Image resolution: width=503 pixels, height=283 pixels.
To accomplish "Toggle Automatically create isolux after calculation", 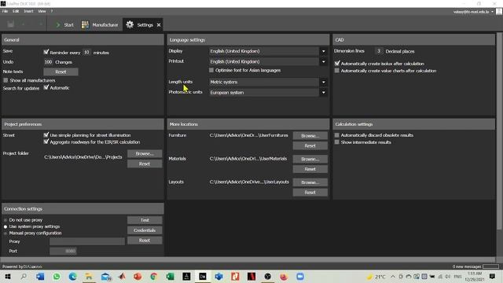I will tap(337, 63).
